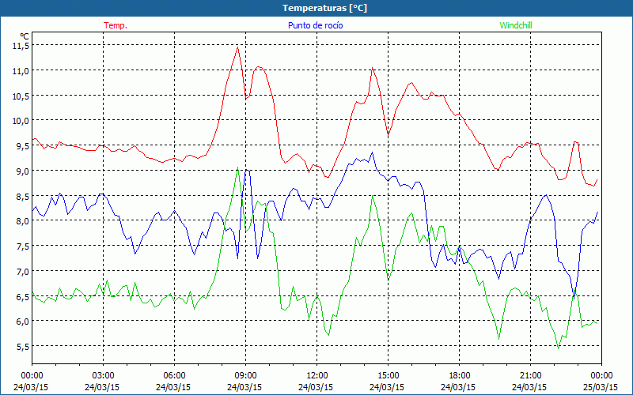Click the 18:00 time axis label

(459, 376)
